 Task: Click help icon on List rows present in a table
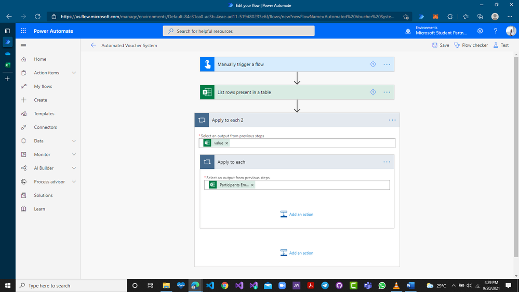click(x=373, y=92)
